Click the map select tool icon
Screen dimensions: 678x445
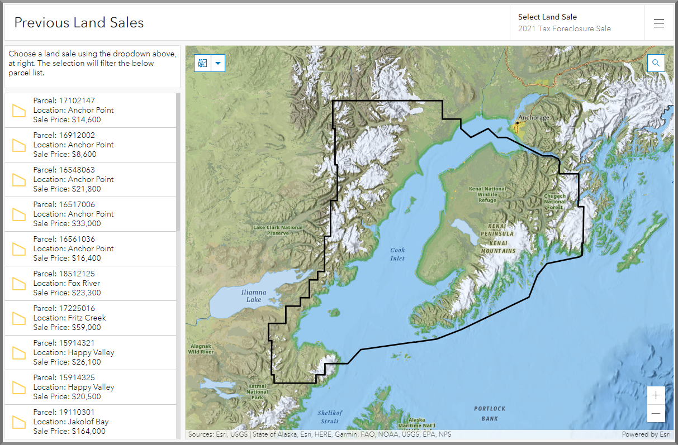(x=202, y=63)
